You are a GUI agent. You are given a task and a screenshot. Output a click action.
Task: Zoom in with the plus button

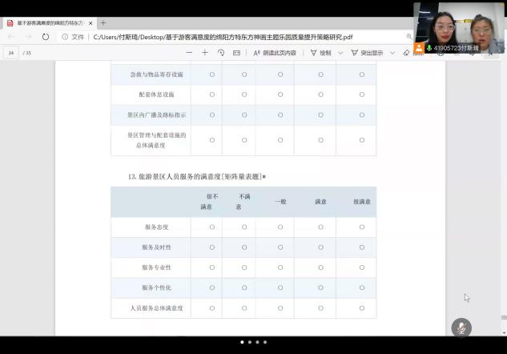[x=205, y=53]
